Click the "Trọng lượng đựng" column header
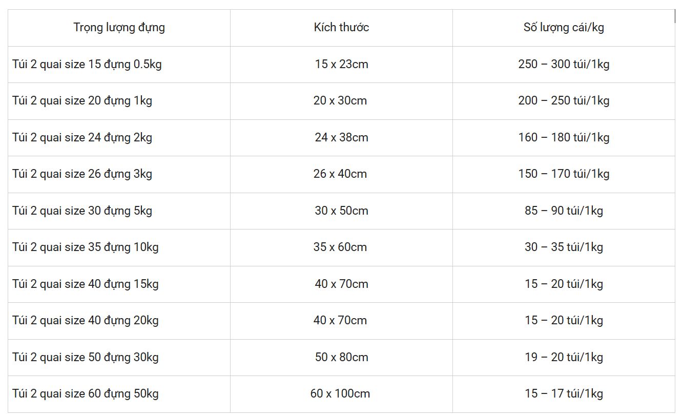The width and height of the screenshot is (683, 417). point(119,28)
